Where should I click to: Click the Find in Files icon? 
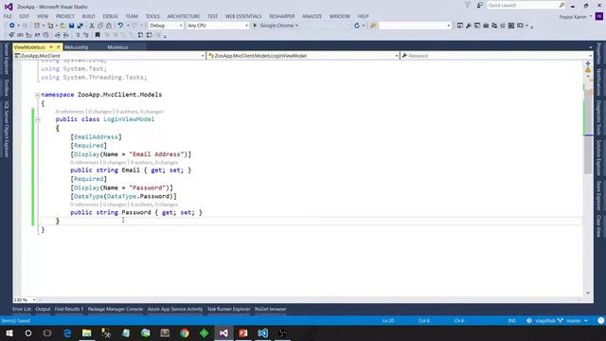click(373, 26)
